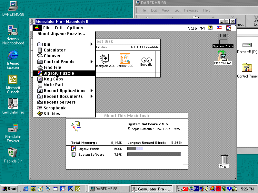
Task: Open the Eyeballs application icon
Action: 146,60
